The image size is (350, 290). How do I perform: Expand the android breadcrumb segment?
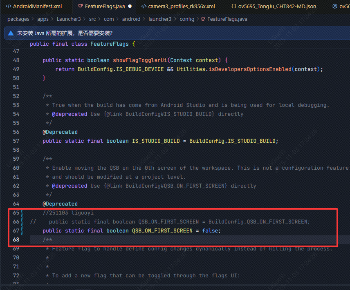[131, 19]
